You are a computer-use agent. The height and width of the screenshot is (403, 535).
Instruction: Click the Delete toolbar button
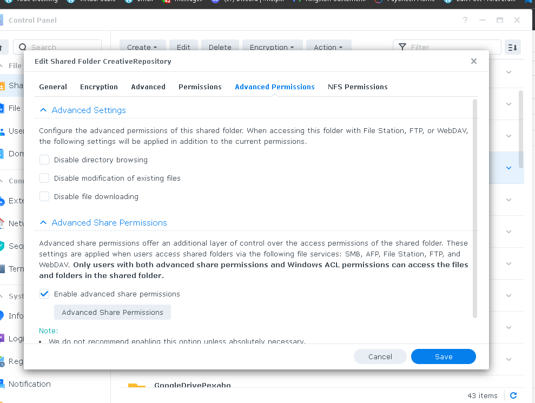point(220,47)
